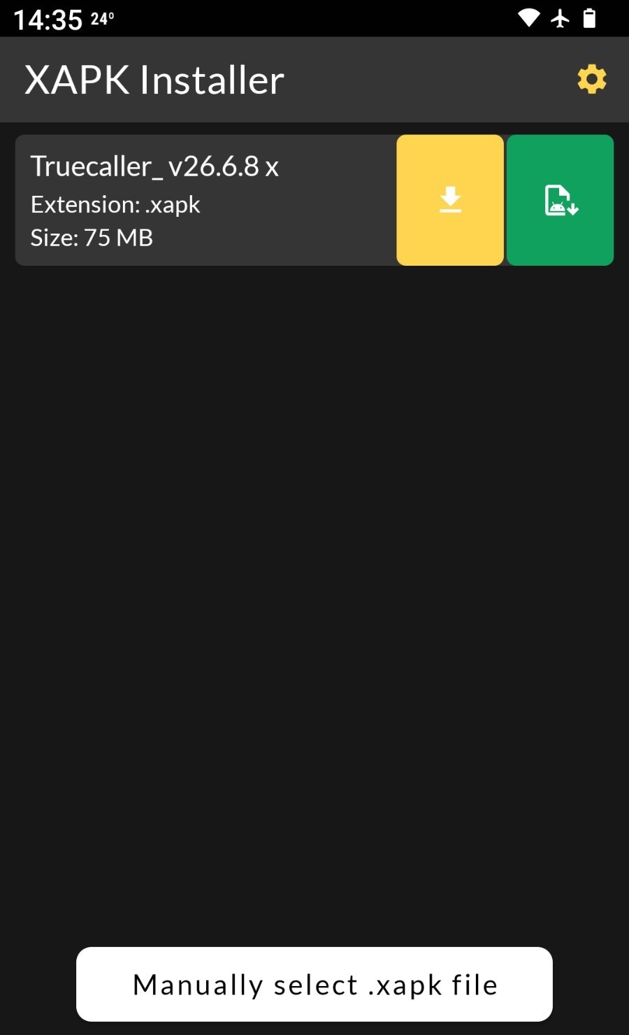Extract Truecaller xapk with the yellow button
Image resolution: width=629 pixels, height=1035 pixels.
[450, 200]
